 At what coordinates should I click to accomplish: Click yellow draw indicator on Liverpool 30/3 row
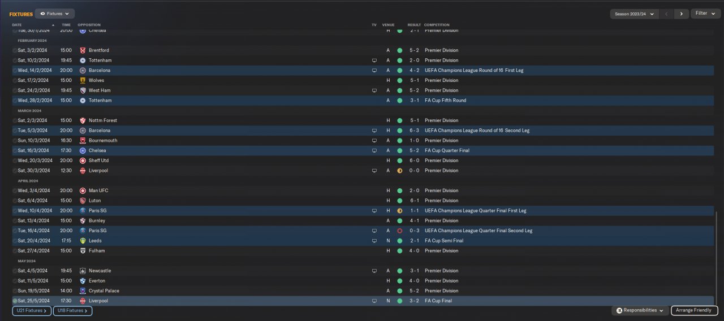pyautogui.click(x=399, y=171)
